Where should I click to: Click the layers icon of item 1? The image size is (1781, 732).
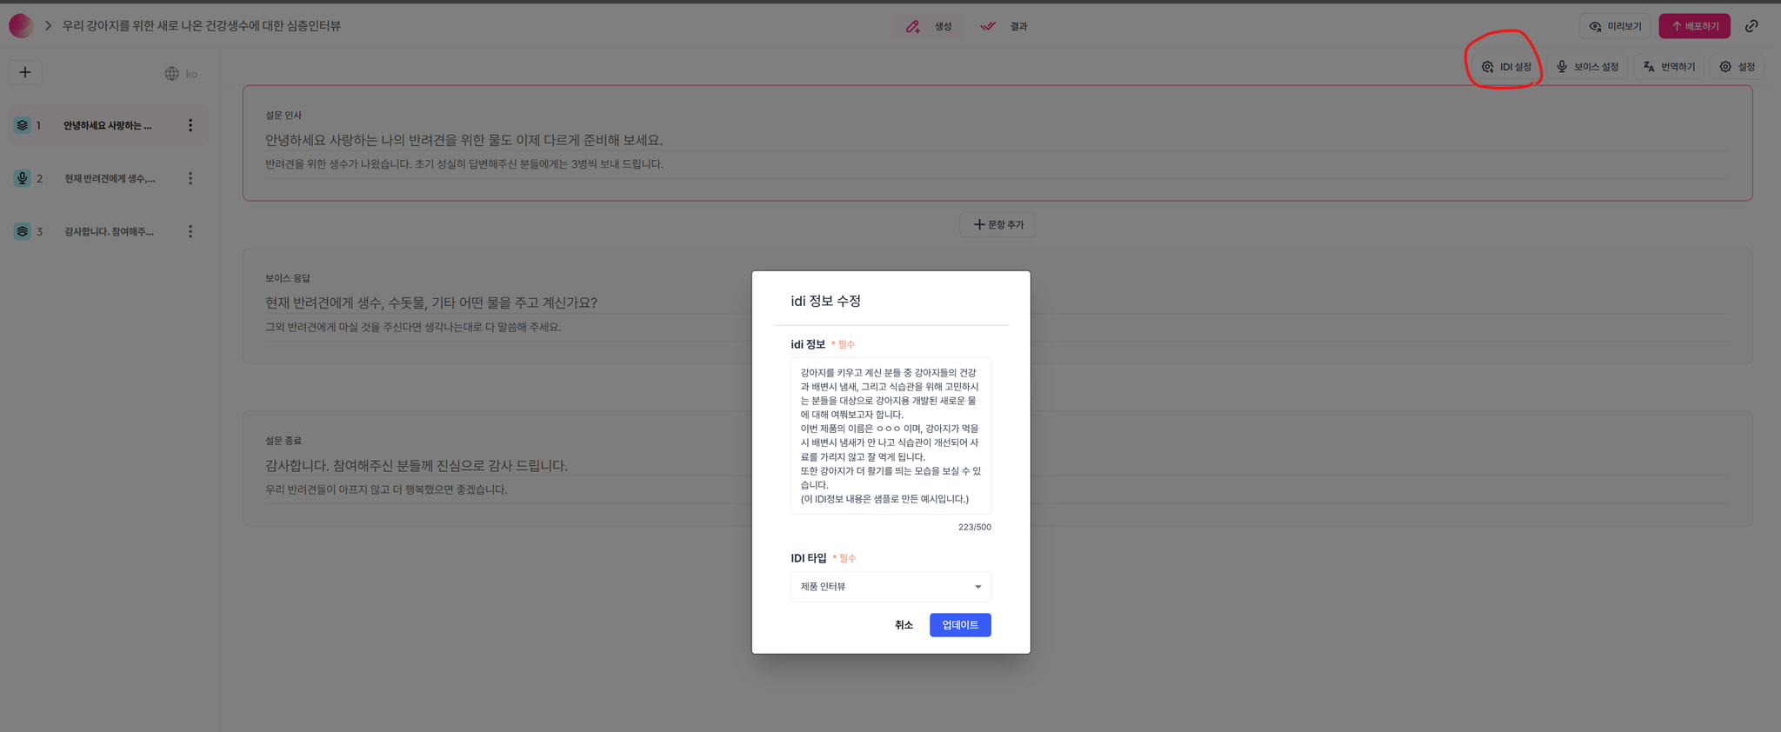coord(23,126)
